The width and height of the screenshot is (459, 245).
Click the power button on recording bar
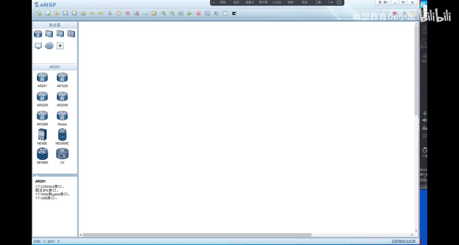[339, 2]
